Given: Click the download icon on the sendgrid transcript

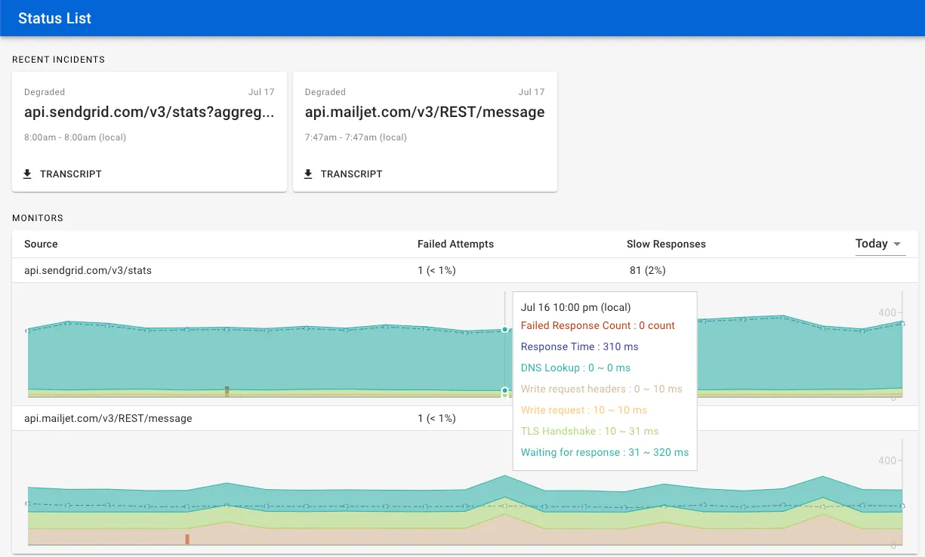Looking at the screenshot, I should [x=27, y=174].
